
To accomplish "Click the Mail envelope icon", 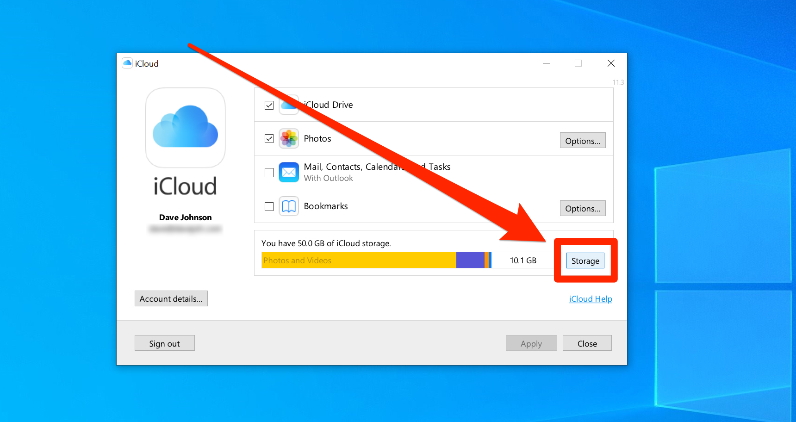I will tap(289, 172).
